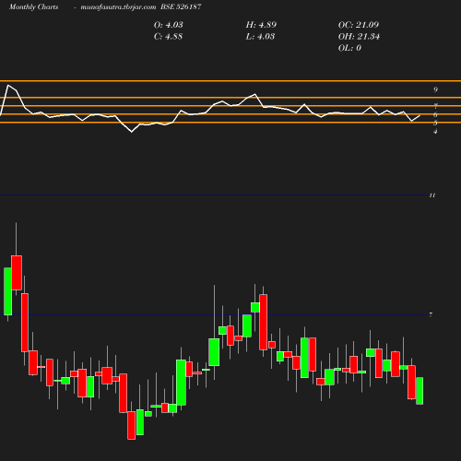461x461 pixels.
Task: Click the "OL: 0" reading
Action: click(x=349, y=48)
